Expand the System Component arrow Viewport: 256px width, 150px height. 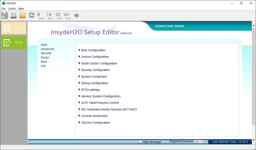coord(79,76)
